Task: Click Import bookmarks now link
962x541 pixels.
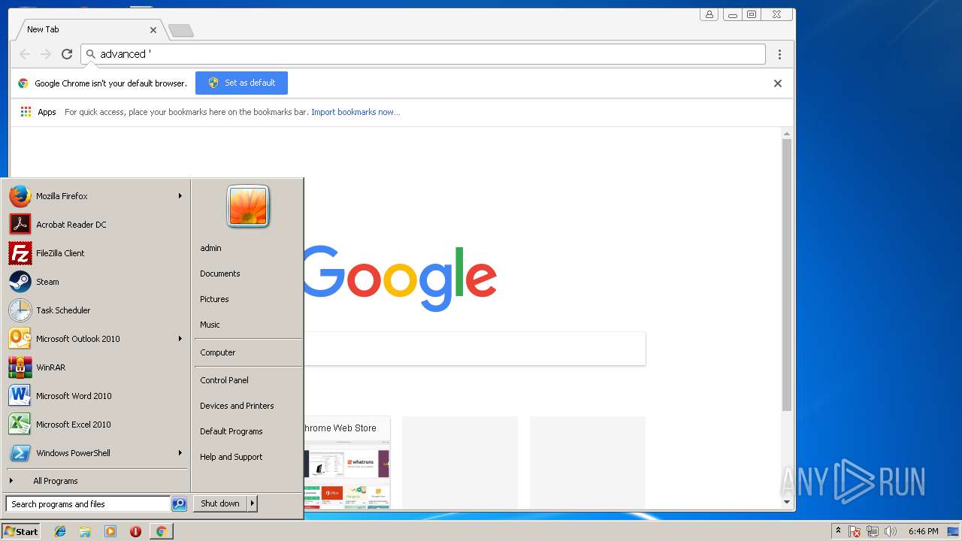Action: tap(355, 112)
